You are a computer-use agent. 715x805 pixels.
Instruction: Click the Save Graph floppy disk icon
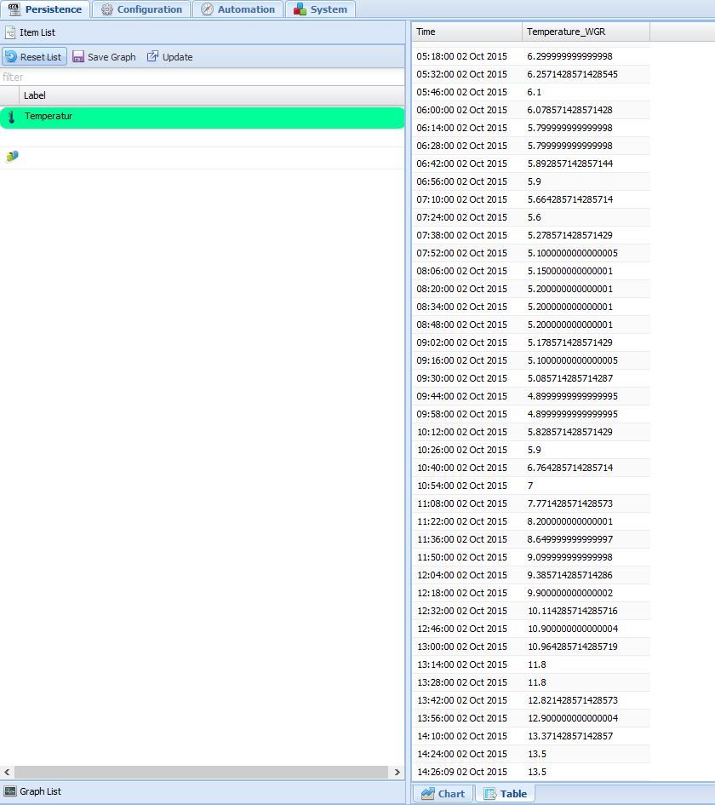(78, 56)
